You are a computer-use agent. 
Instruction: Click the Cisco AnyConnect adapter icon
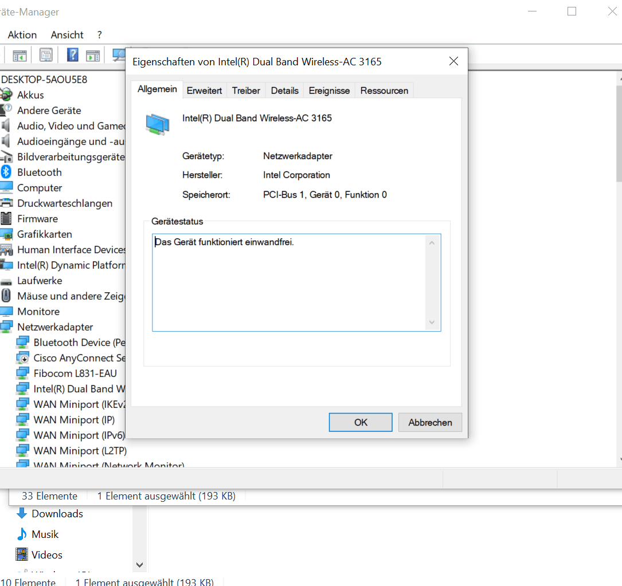(22, 358)
